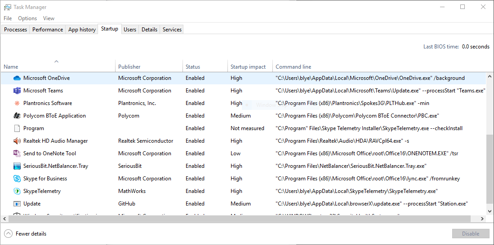This screenshot has height=245, width=494.
Task: Click the Plantronics Software orange icon
Action: pos(17,103)
